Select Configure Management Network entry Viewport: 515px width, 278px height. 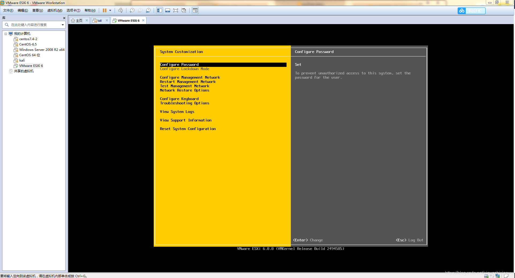[190, 78]
